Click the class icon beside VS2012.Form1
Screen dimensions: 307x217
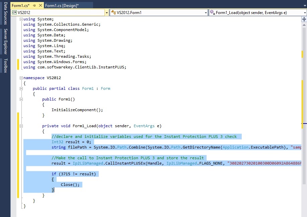[113, 12]
